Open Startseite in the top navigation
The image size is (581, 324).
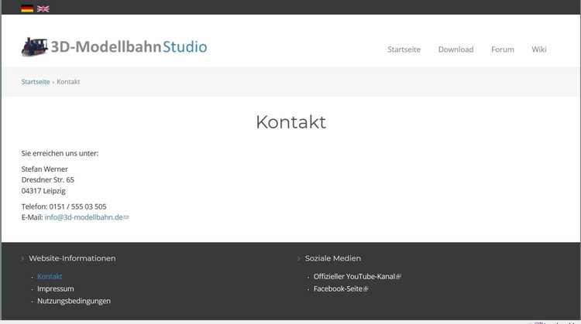click(404, 49)
